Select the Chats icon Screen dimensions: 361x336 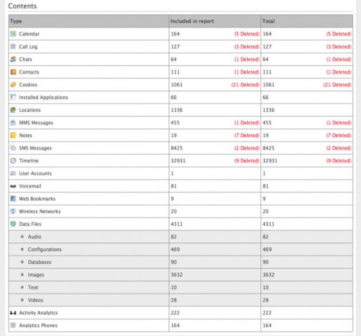point(13,59)
